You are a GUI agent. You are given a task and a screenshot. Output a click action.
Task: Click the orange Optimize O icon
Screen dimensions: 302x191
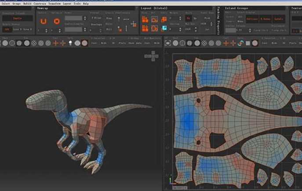(57, 21)
